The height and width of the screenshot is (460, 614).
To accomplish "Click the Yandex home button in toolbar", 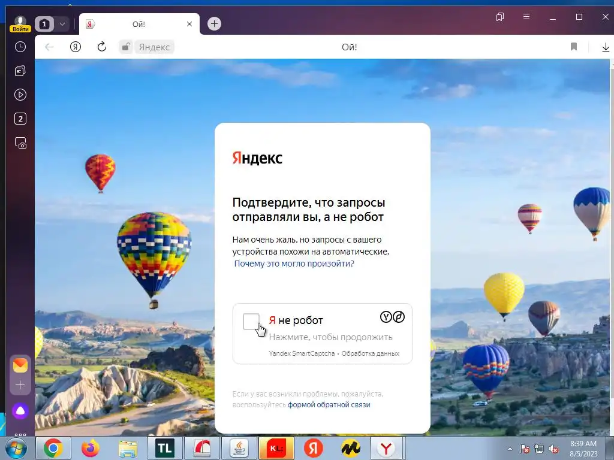I will click(x=76, y=47).
